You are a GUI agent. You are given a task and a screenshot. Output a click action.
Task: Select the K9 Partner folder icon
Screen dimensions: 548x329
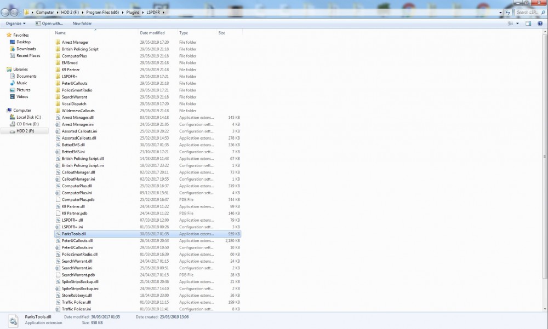point(58,70)
